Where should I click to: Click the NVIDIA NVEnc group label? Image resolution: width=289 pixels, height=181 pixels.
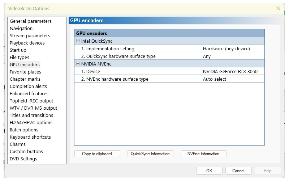[x=96, y=64]
